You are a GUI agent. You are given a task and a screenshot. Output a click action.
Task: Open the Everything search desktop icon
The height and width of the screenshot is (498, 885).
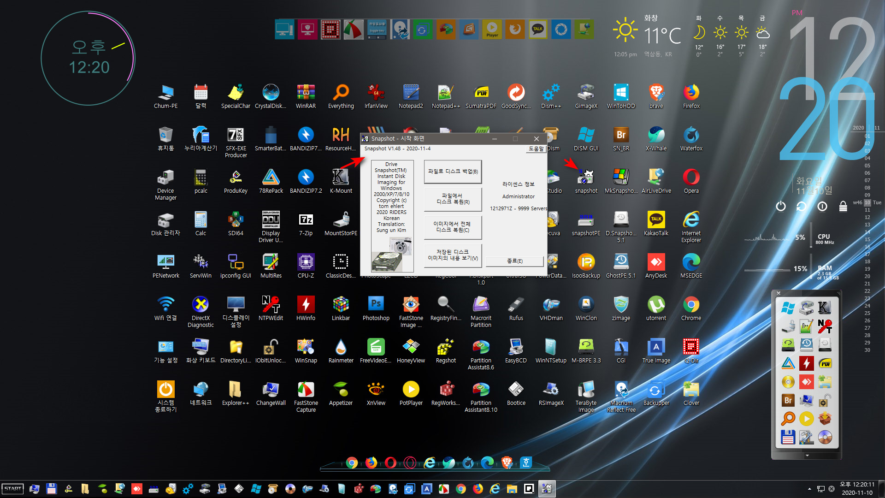[341, 96]
